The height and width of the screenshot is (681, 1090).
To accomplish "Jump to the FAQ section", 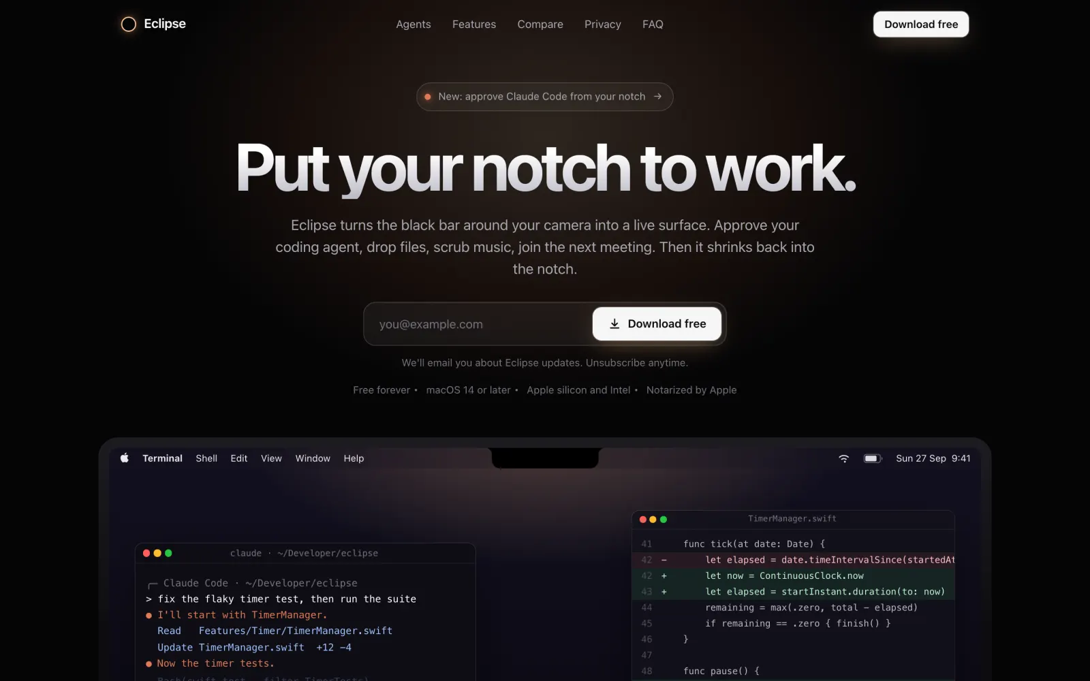I will (x=653, y=25).
